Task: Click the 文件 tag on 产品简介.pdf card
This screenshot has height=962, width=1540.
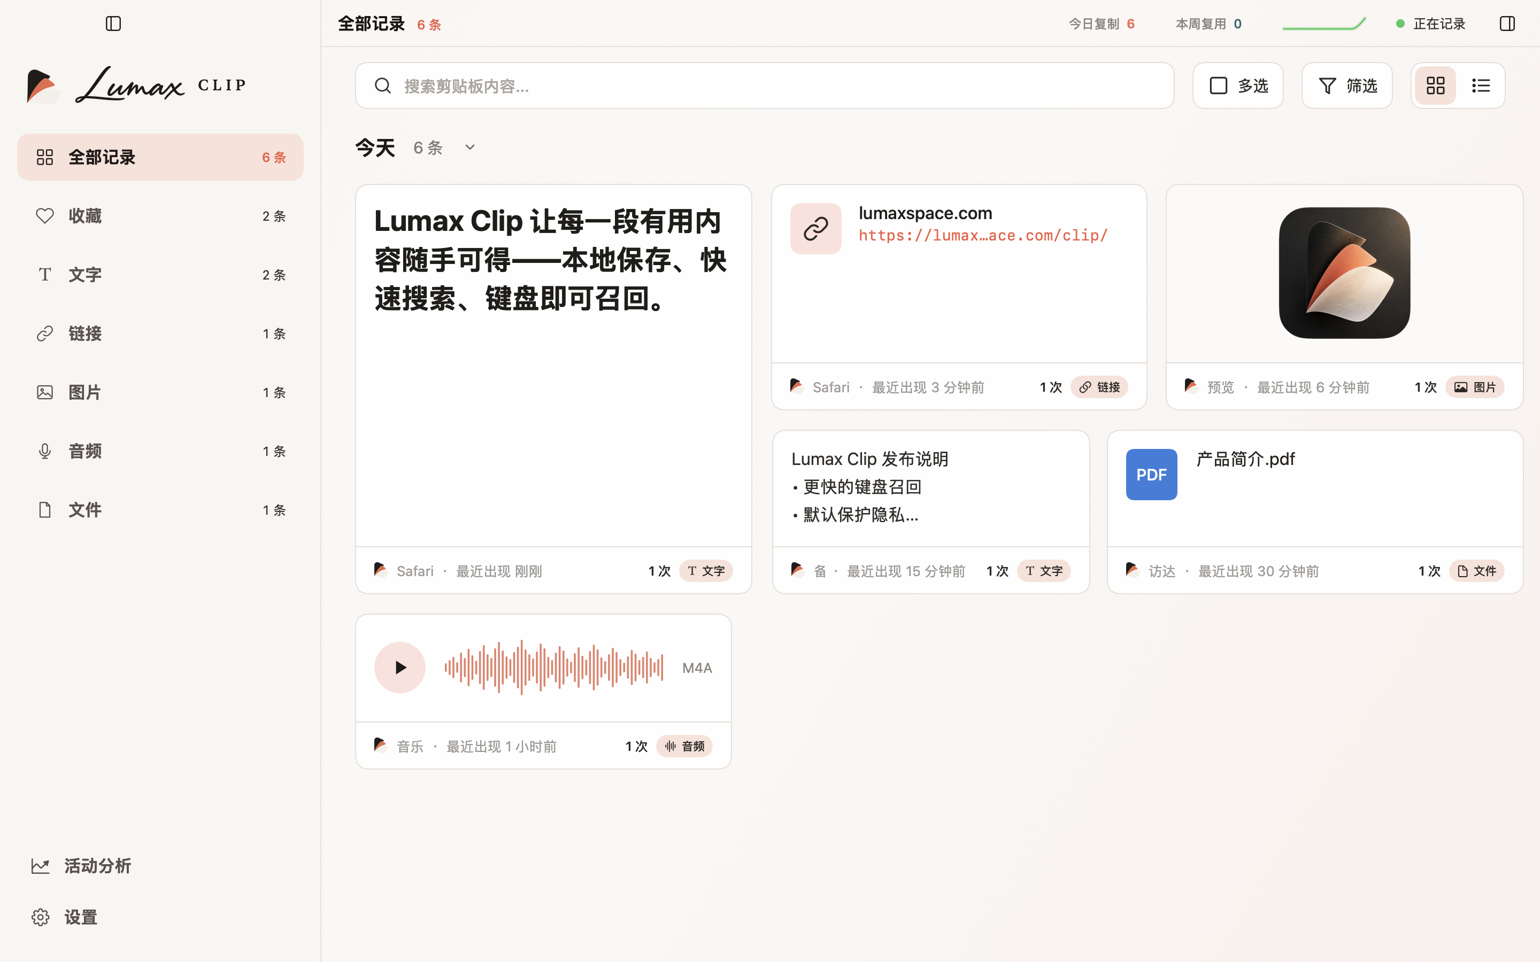Action: (1476, 571)
